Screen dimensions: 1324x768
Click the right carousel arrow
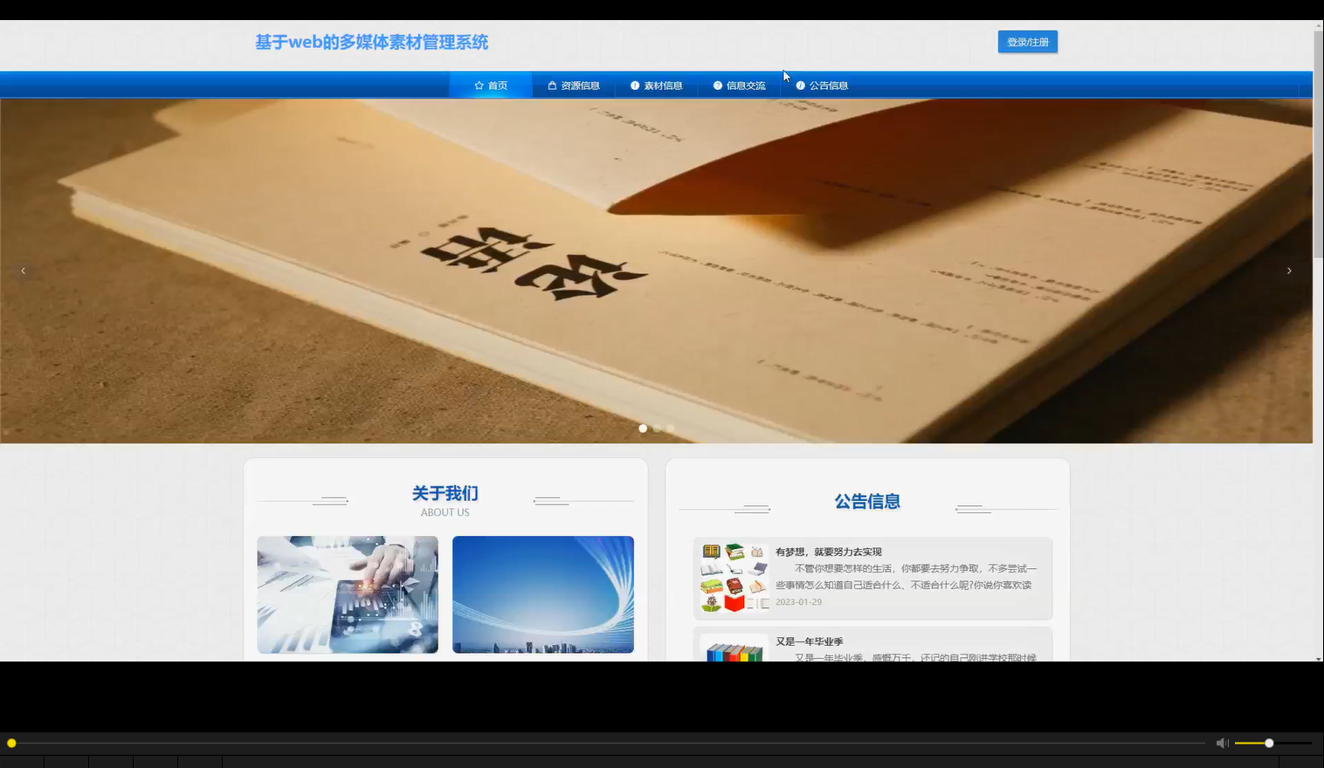(x=1289, y=271)
